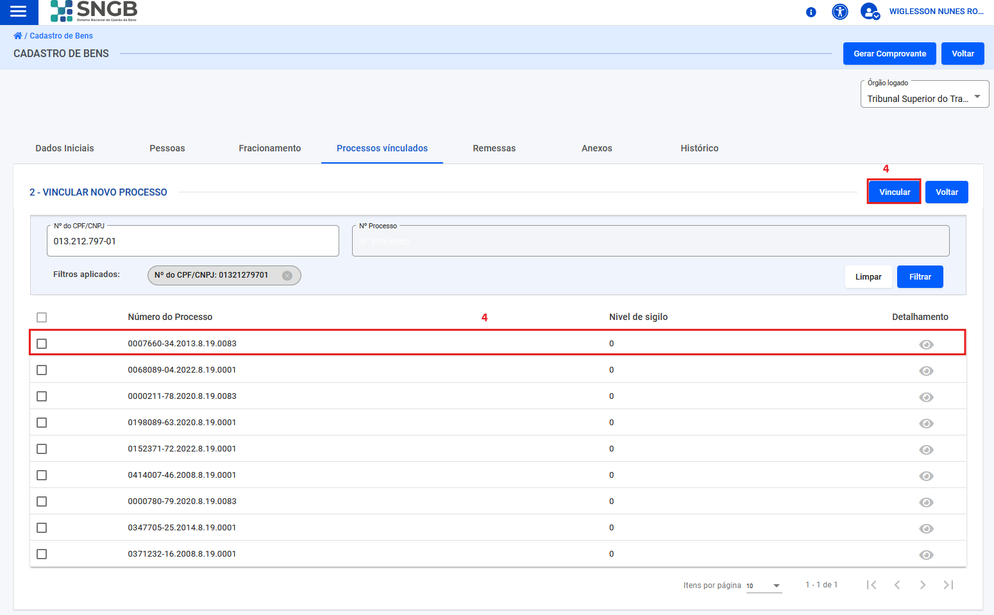Toggle the select-all header checkbox
Viewport: 994px width, 615px height.
click(42, 317)
